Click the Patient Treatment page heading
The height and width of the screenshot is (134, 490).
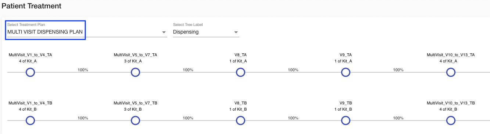(32, 6)
